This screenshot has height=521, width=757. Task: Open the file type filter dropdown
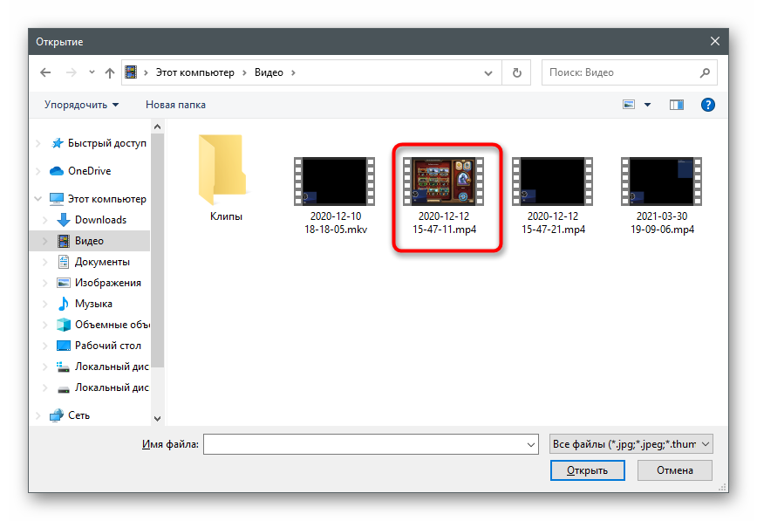point(631,444)
